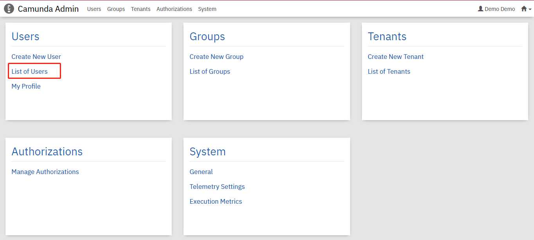Open the List of Groups link

210,71
